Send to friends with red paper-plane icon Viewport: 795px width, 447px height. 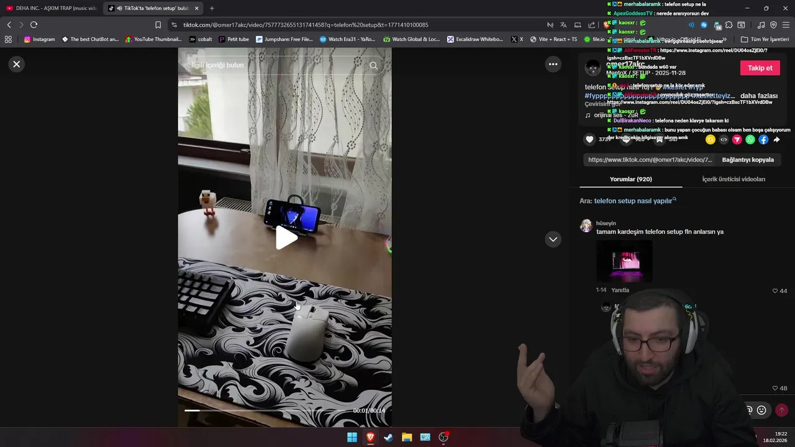737,140
